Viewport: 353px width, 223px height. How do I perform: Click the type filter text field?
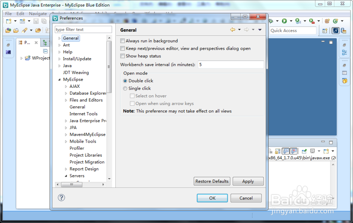[x=83, y=30]
